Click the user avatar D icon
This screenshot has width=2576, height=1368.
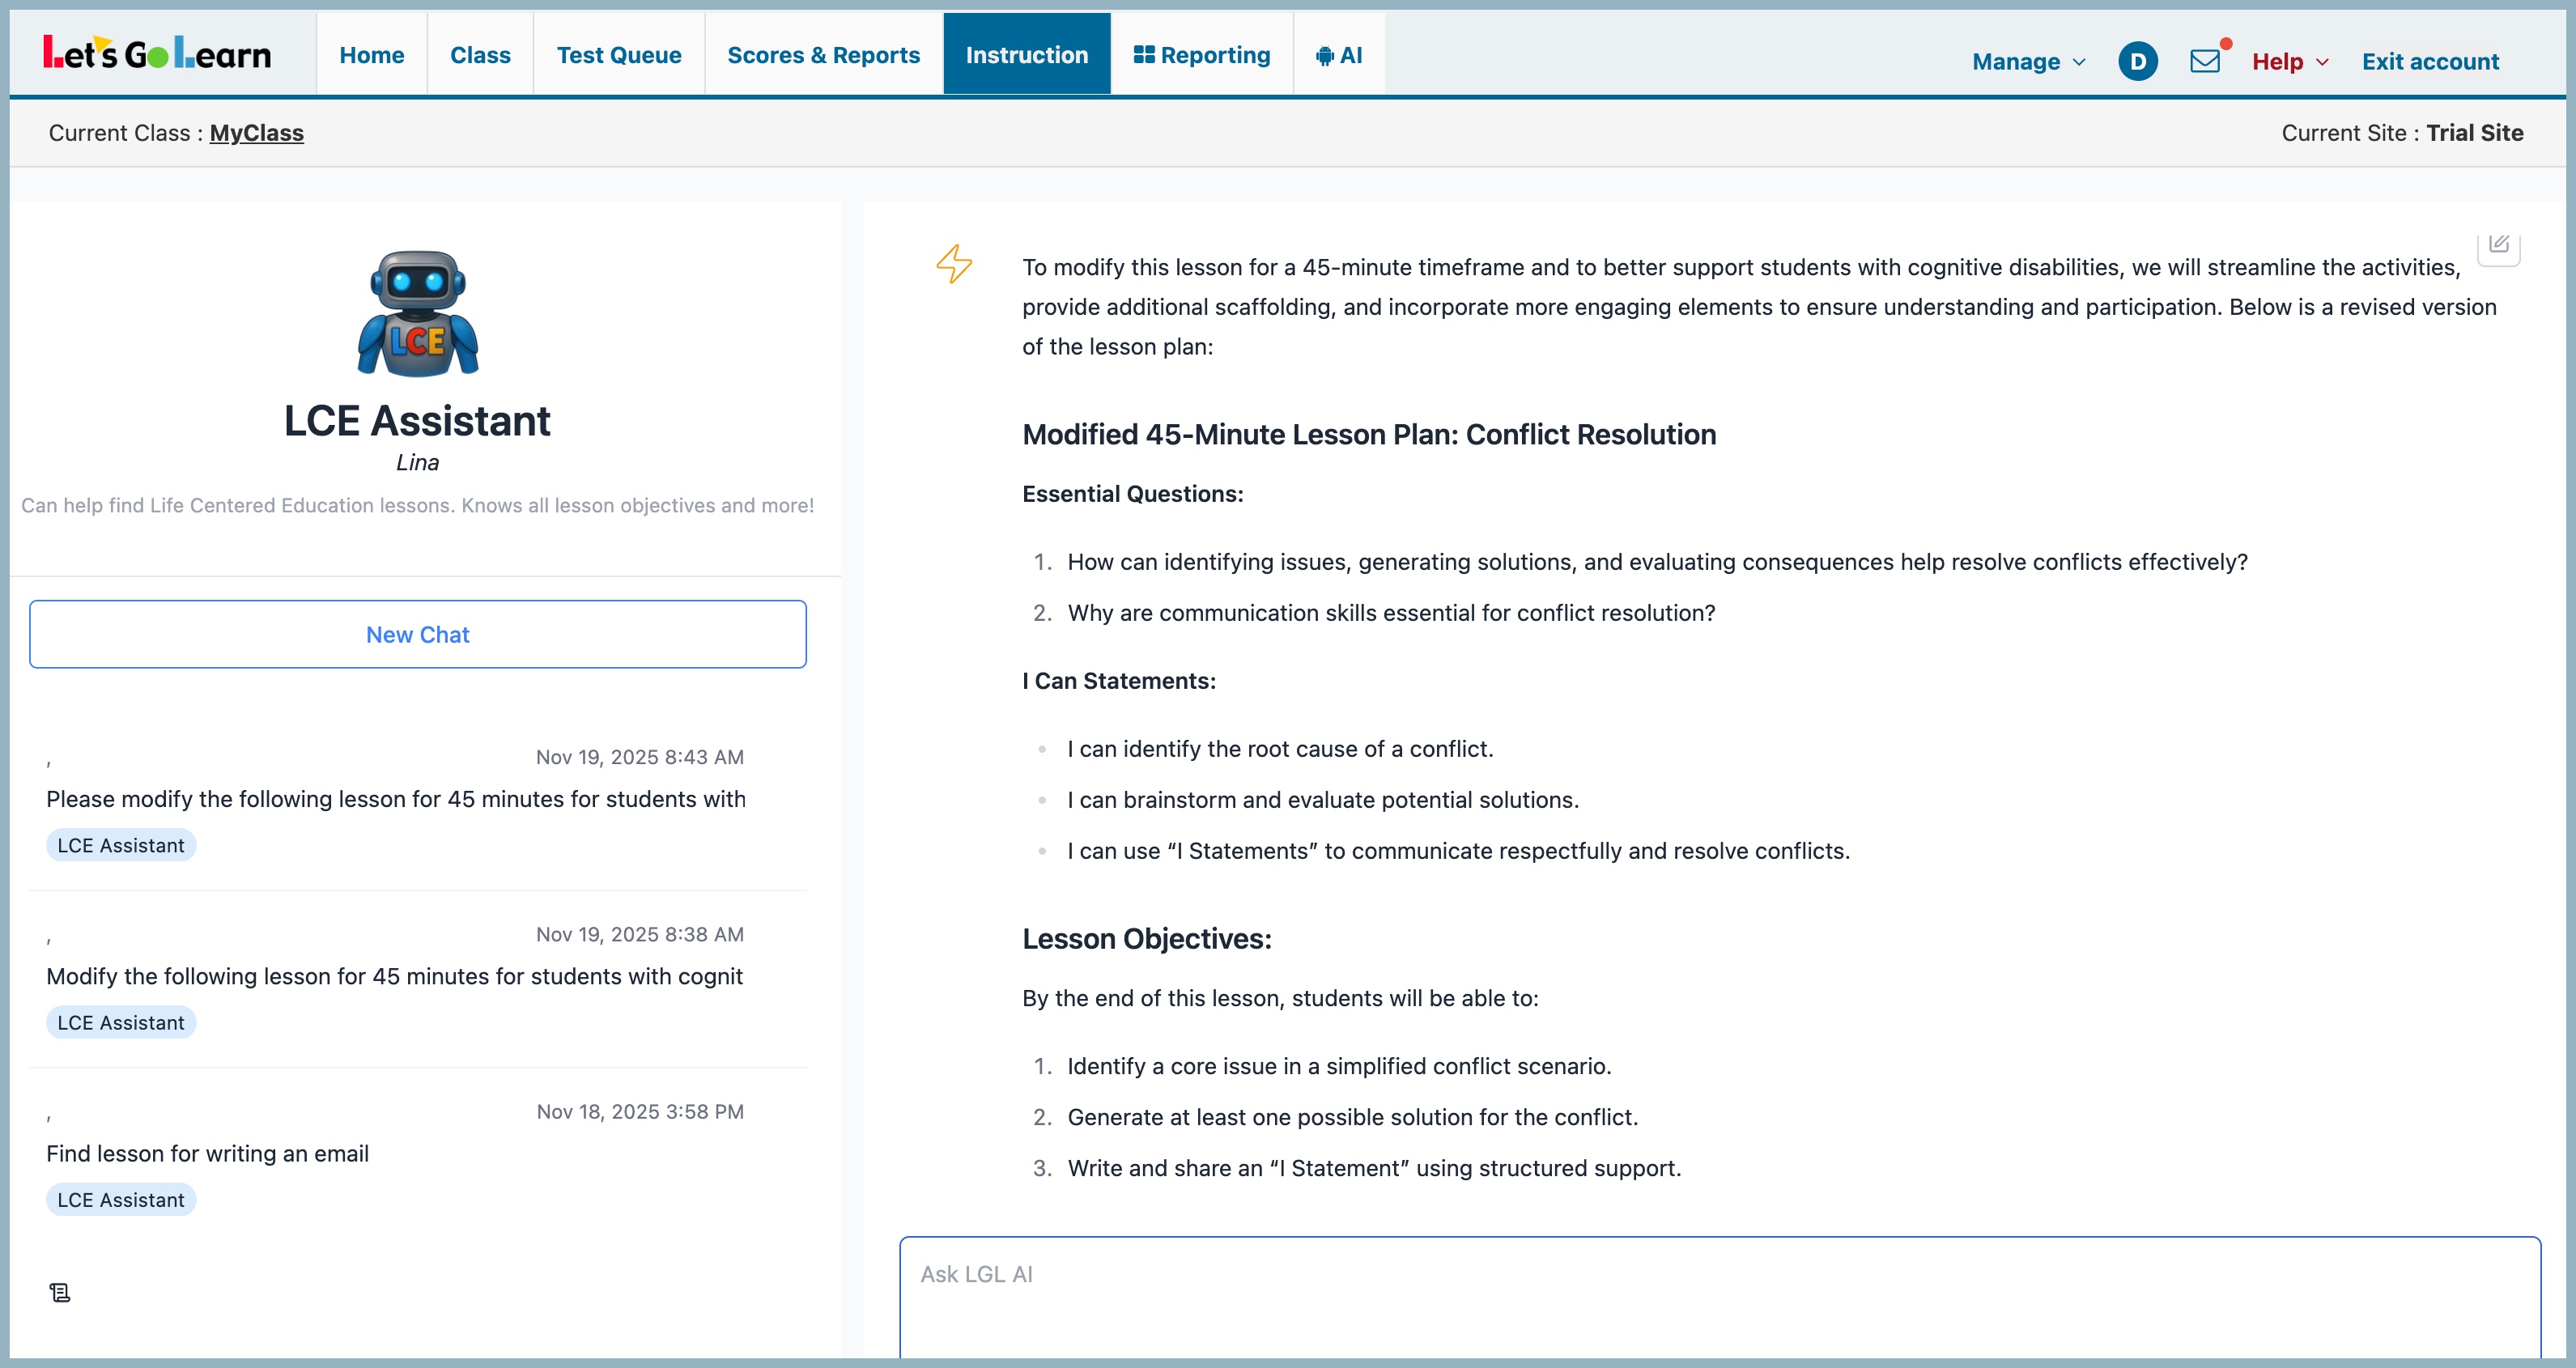[x=2137, y=61]
